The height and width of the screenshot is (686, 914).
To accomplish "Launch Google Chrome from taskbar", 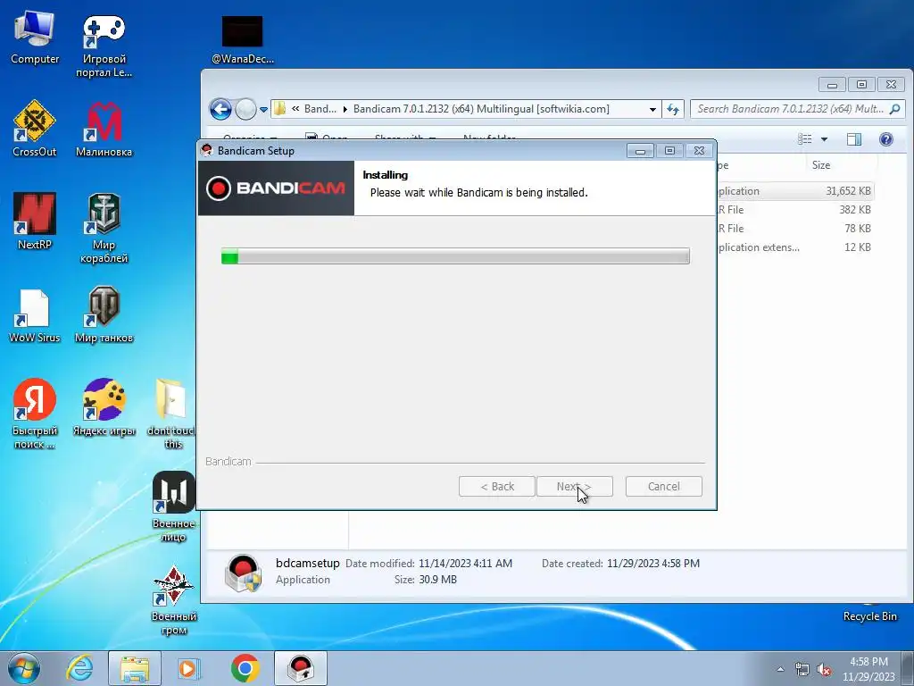I will click(245, 668).
